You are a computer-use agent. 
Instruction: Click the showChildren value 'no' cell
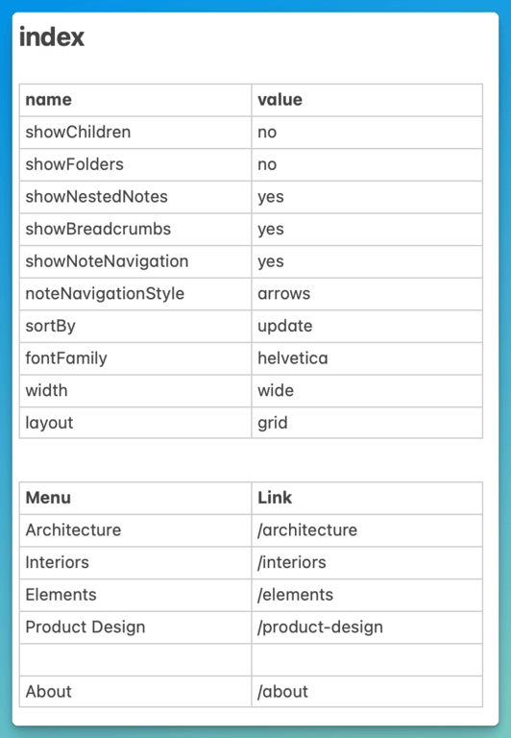pyautogui.click(x=367, y=133)
